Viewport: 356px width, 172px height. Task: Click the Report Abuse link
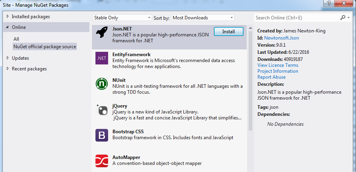click(271, 77)
